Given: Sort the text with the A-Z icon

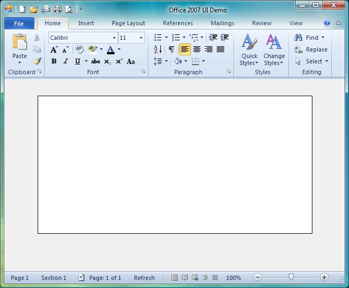Looking at the screenshot, I should tap(158, 49).
